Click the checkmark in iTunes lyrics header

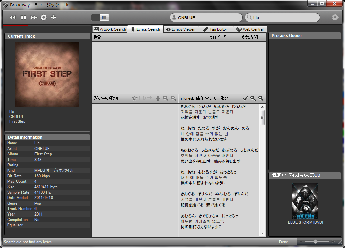(245, 98)
